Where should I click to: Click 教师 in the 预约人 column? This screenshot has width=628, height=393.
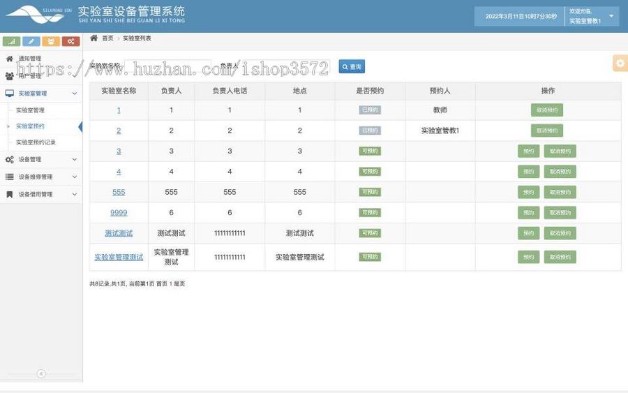click(440, 110)
